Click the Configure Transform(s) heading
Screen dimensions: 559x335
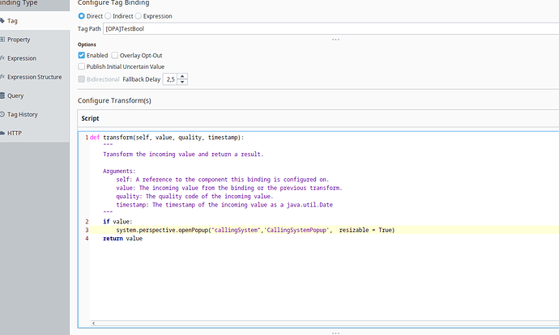[114, 101]
